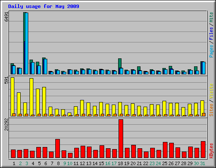
Task: Click the day 26 axis label
Action: pyautogui.click(x=171, y=163)
